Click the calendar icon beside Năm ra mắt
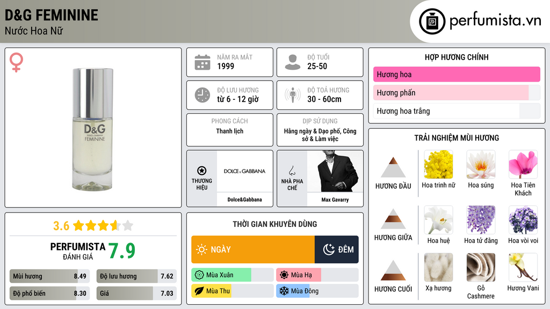550x309 pixels. click(x=202, y=62)
